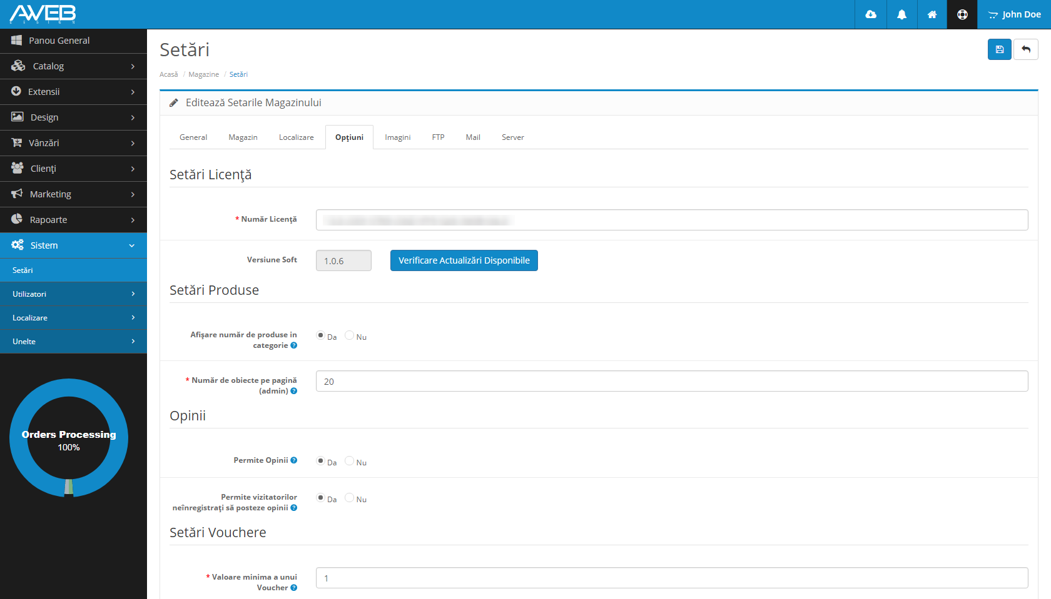1051x599 pixels.
Task: Click the lifebuoy support icon
Action: 962,14
